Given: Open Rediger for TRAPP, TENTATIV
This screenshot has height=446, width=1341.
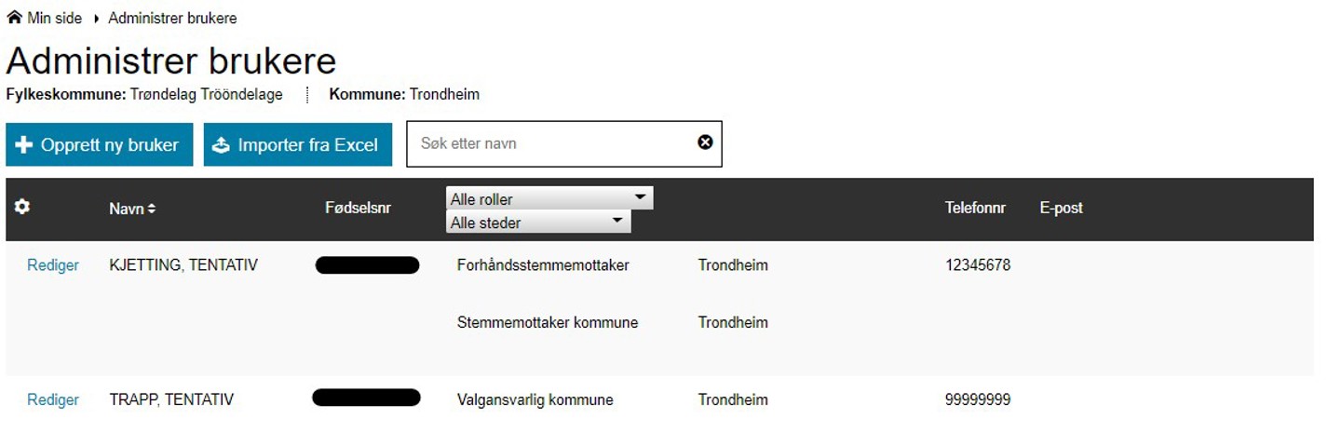Looking at the screenshot, I should pyautogui.click(x=53, y=399).
